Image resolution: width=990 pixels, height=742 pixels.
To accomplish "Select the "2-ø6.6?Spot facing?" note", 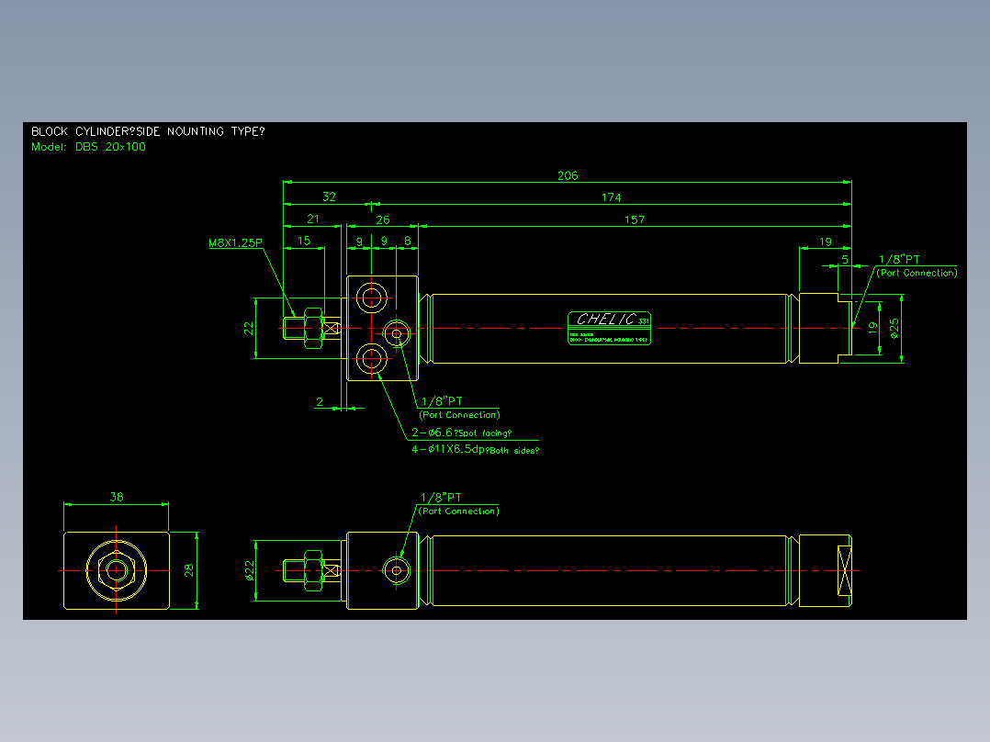I will [x=462, y=433].
